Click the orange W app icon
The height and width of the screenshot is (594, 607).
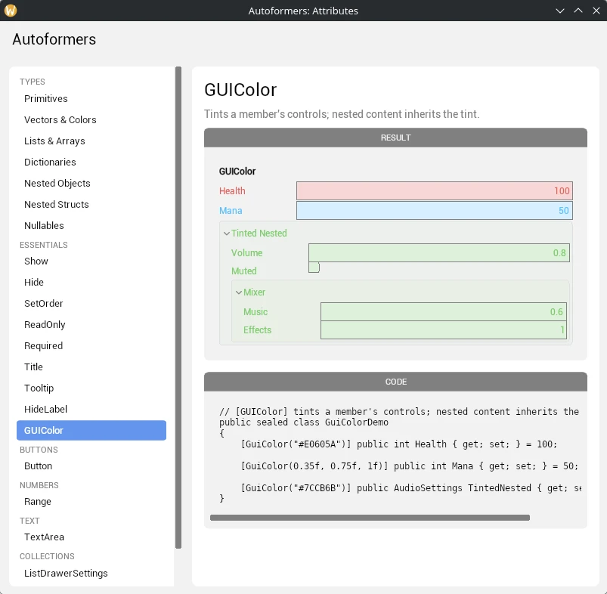11,11
